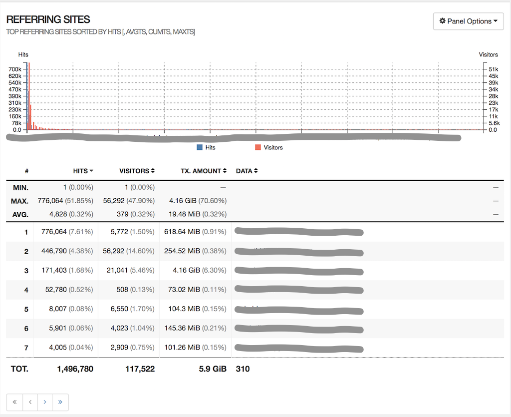This screenshot has height=417, width=511.
Task: Jump to first page with double-left chevron
Action: pos(14,402)
